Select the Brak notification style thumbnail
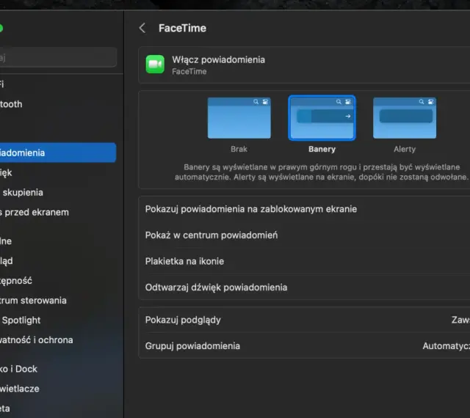470x418 pixels. click(239, 118)
